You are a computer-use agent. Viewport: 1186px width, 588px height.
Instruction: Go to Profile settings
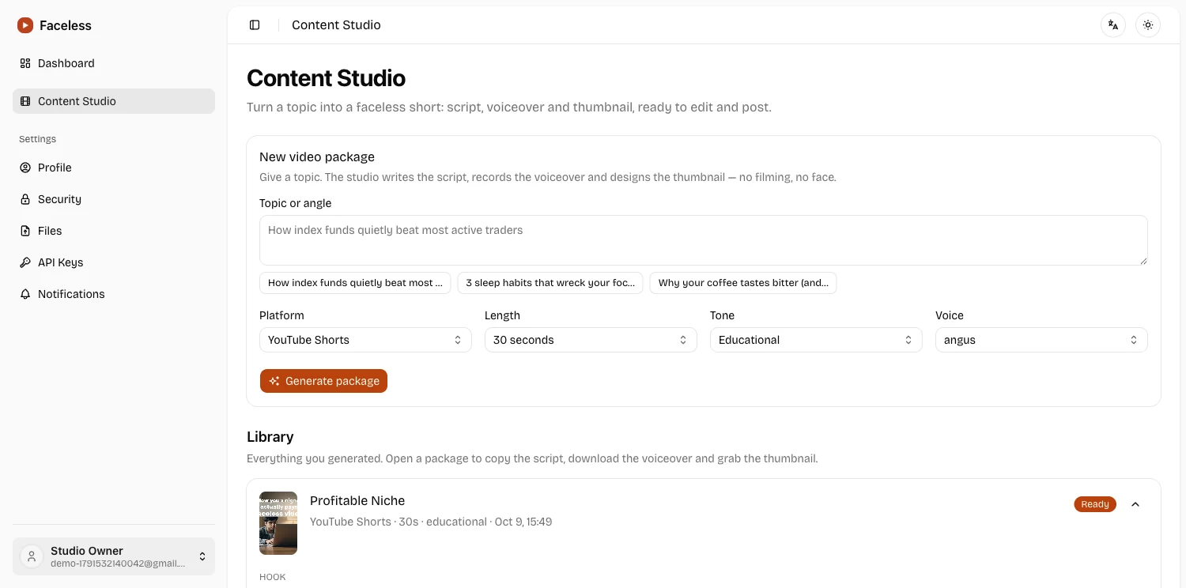tap(114, 168)
